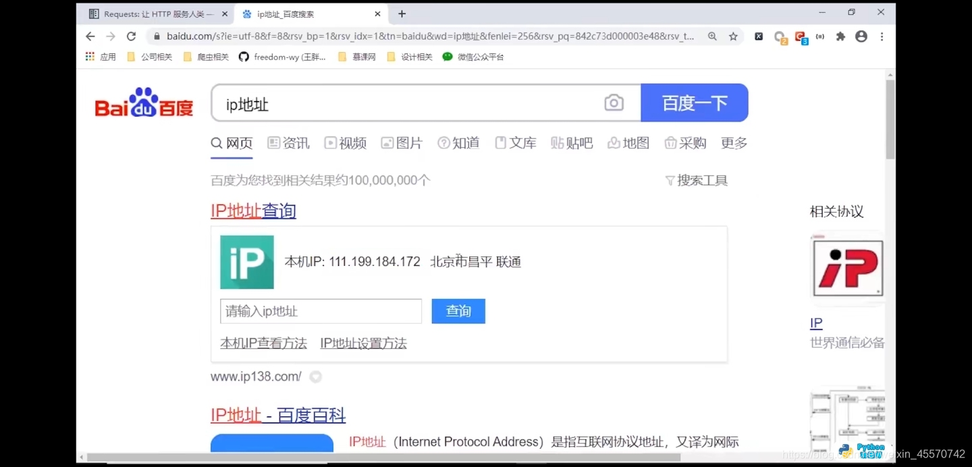Open the freedom-wy GitHub bookmark
972x467 pixels.
(283, 57)
